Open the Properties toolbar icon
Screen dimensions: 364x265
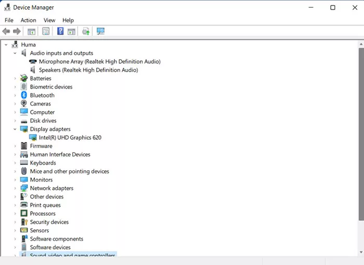(46, 31)
